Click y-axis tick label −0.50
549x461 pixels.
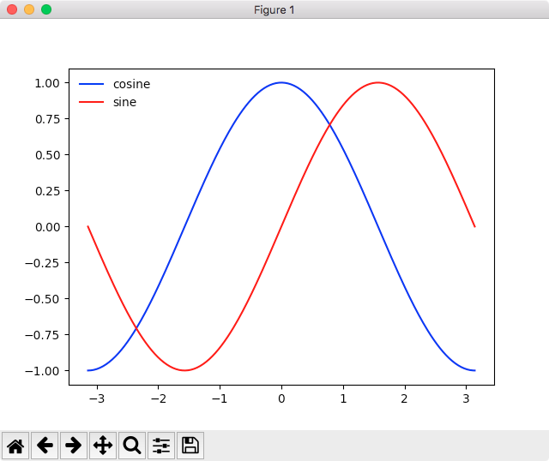[x=42, y=299]
